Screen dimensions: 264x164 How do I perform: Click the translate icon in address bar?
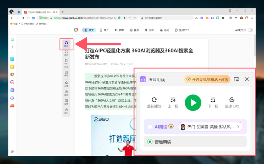point(119,18)
